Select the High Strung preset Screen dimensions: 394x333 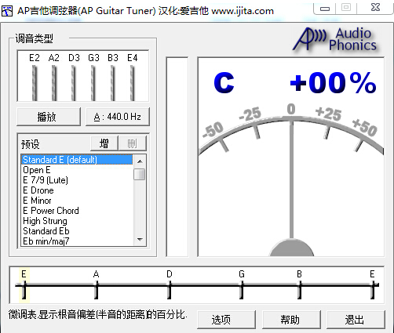point(77,221)
